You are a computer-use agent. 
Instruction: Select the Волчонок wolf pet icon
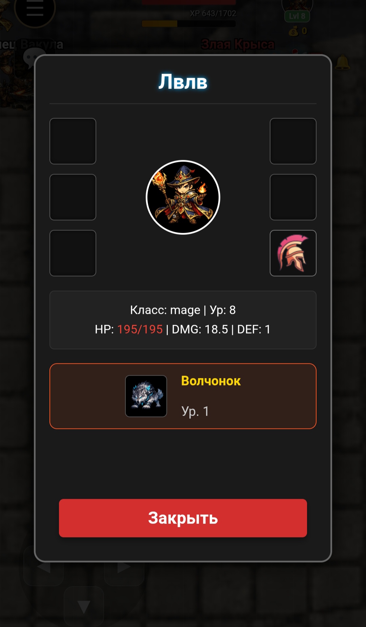coord(146,396)
